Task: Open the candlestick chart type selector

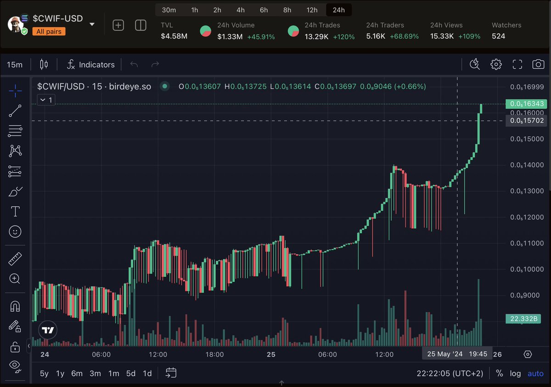Action: pyautogui.click(x=44, y=64)
